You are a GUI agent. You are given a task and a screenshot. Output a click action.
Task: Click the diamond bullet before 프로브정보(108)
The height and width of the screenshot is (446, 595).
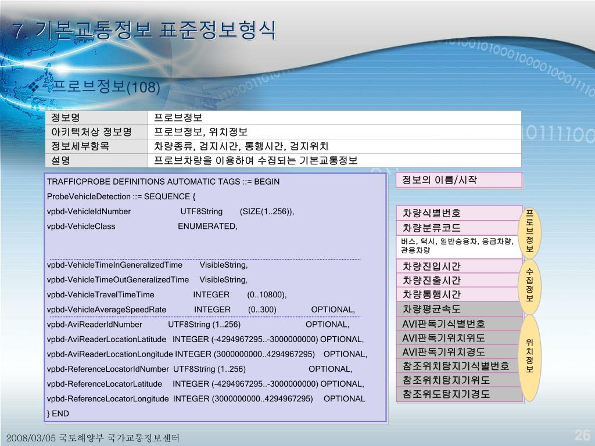tap(34, 87)
